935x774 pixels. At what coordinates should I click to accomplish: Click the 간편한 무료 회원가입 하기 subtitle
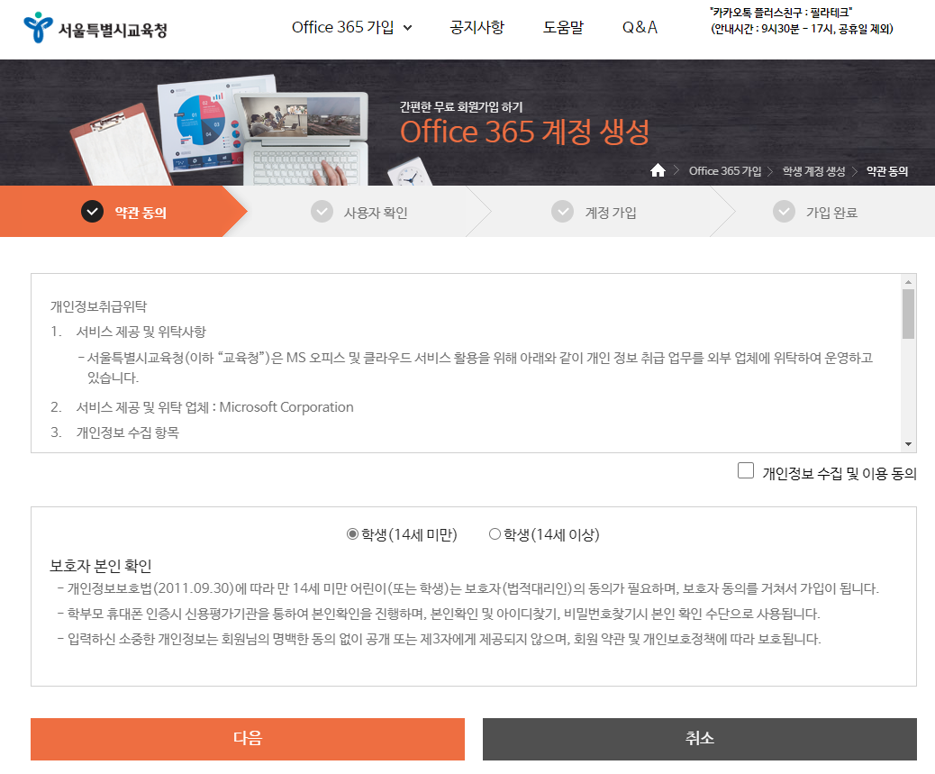point(461,106)
